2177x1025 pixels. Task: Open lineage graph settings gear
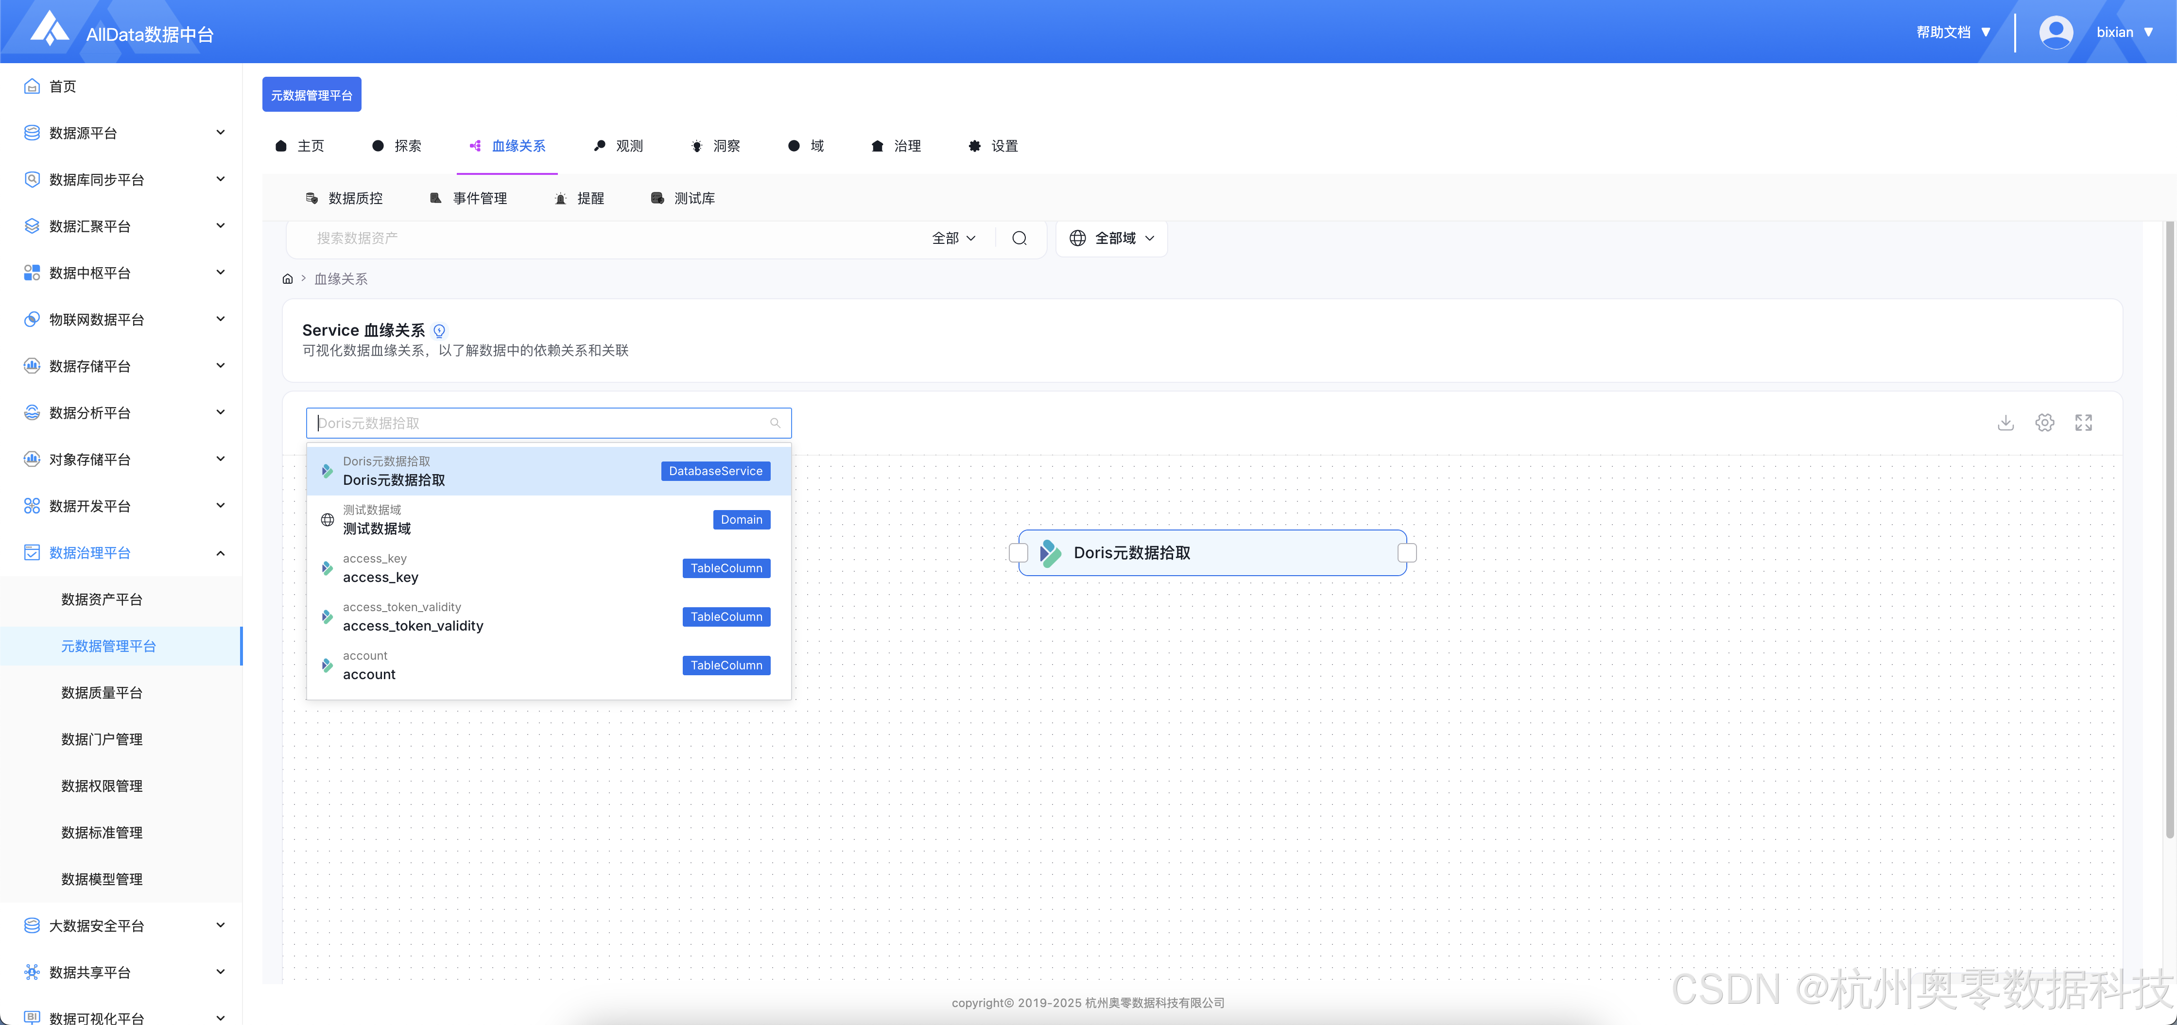tap(2044, 423)
